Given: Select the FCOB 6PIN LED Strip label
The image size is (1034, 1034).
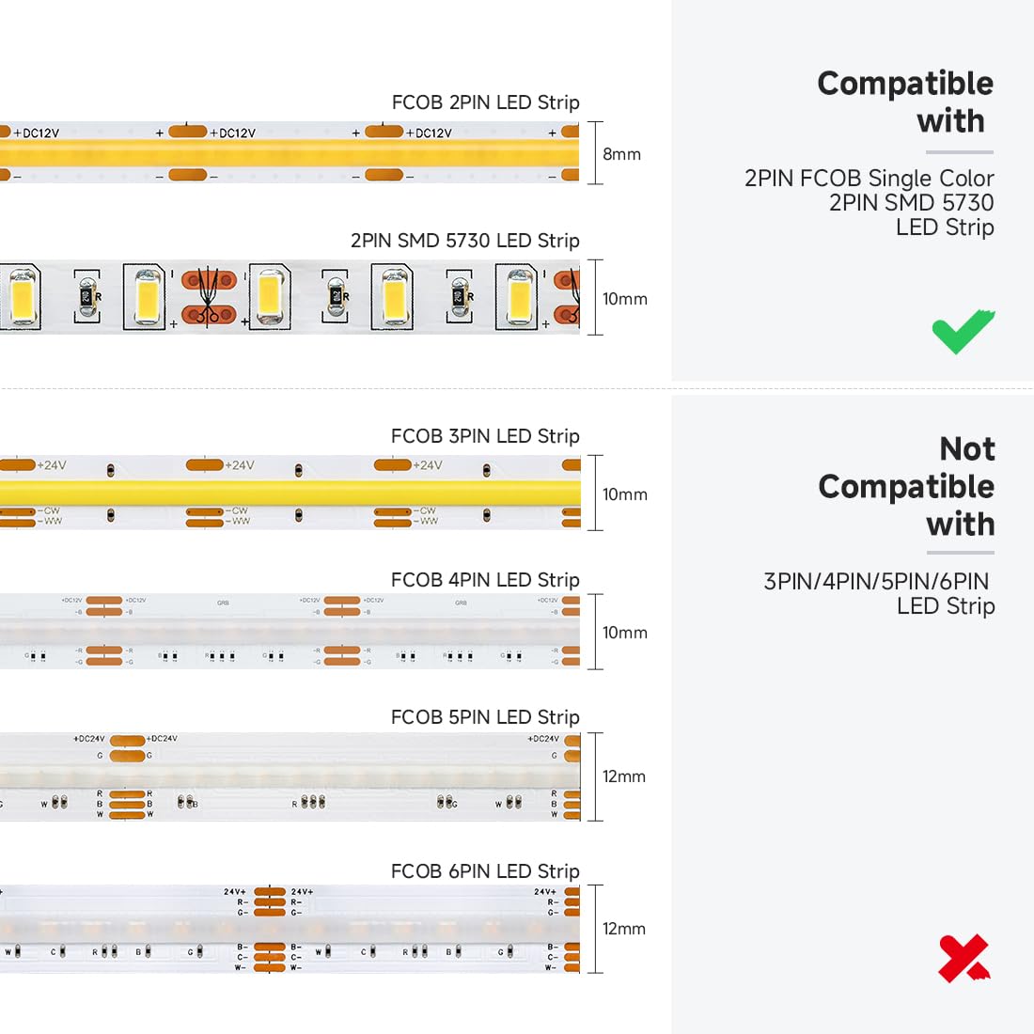Looking at the screenshot, I should (x=485, y=871).
